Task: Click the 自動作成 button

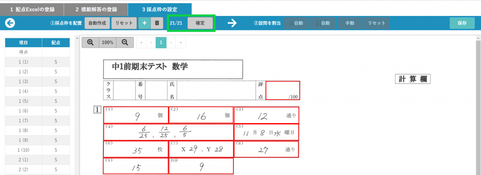Action: point(97,23)
